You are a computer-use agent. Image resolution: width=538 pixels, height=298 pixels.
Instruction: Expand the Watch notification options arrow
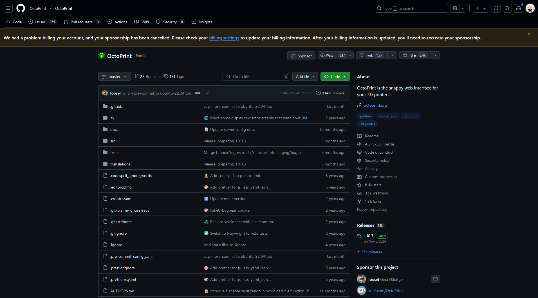pos(350,55)
